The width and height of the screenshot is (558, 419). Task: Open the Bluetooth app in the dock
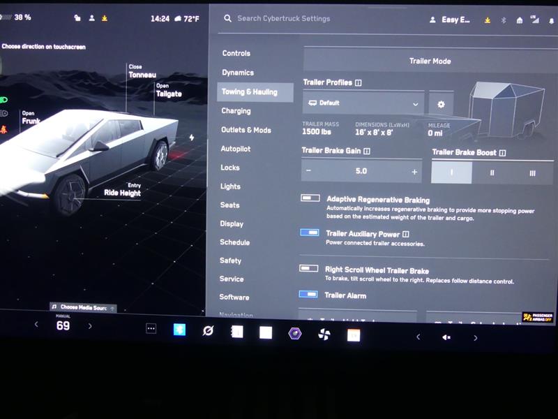[179, 330]
